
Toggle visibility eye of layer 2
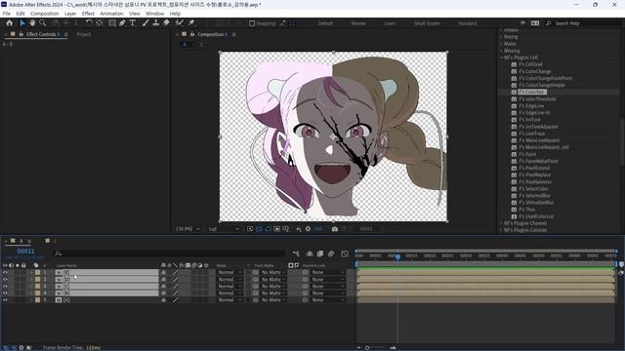click(5, 280)
